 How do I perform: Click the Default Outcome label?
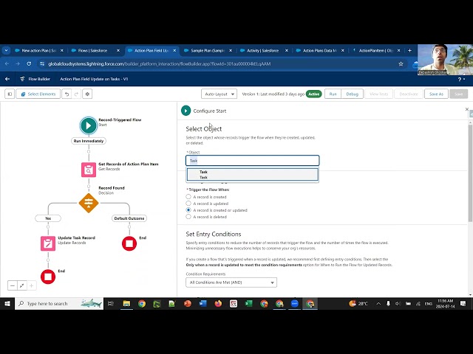[129, 218]
